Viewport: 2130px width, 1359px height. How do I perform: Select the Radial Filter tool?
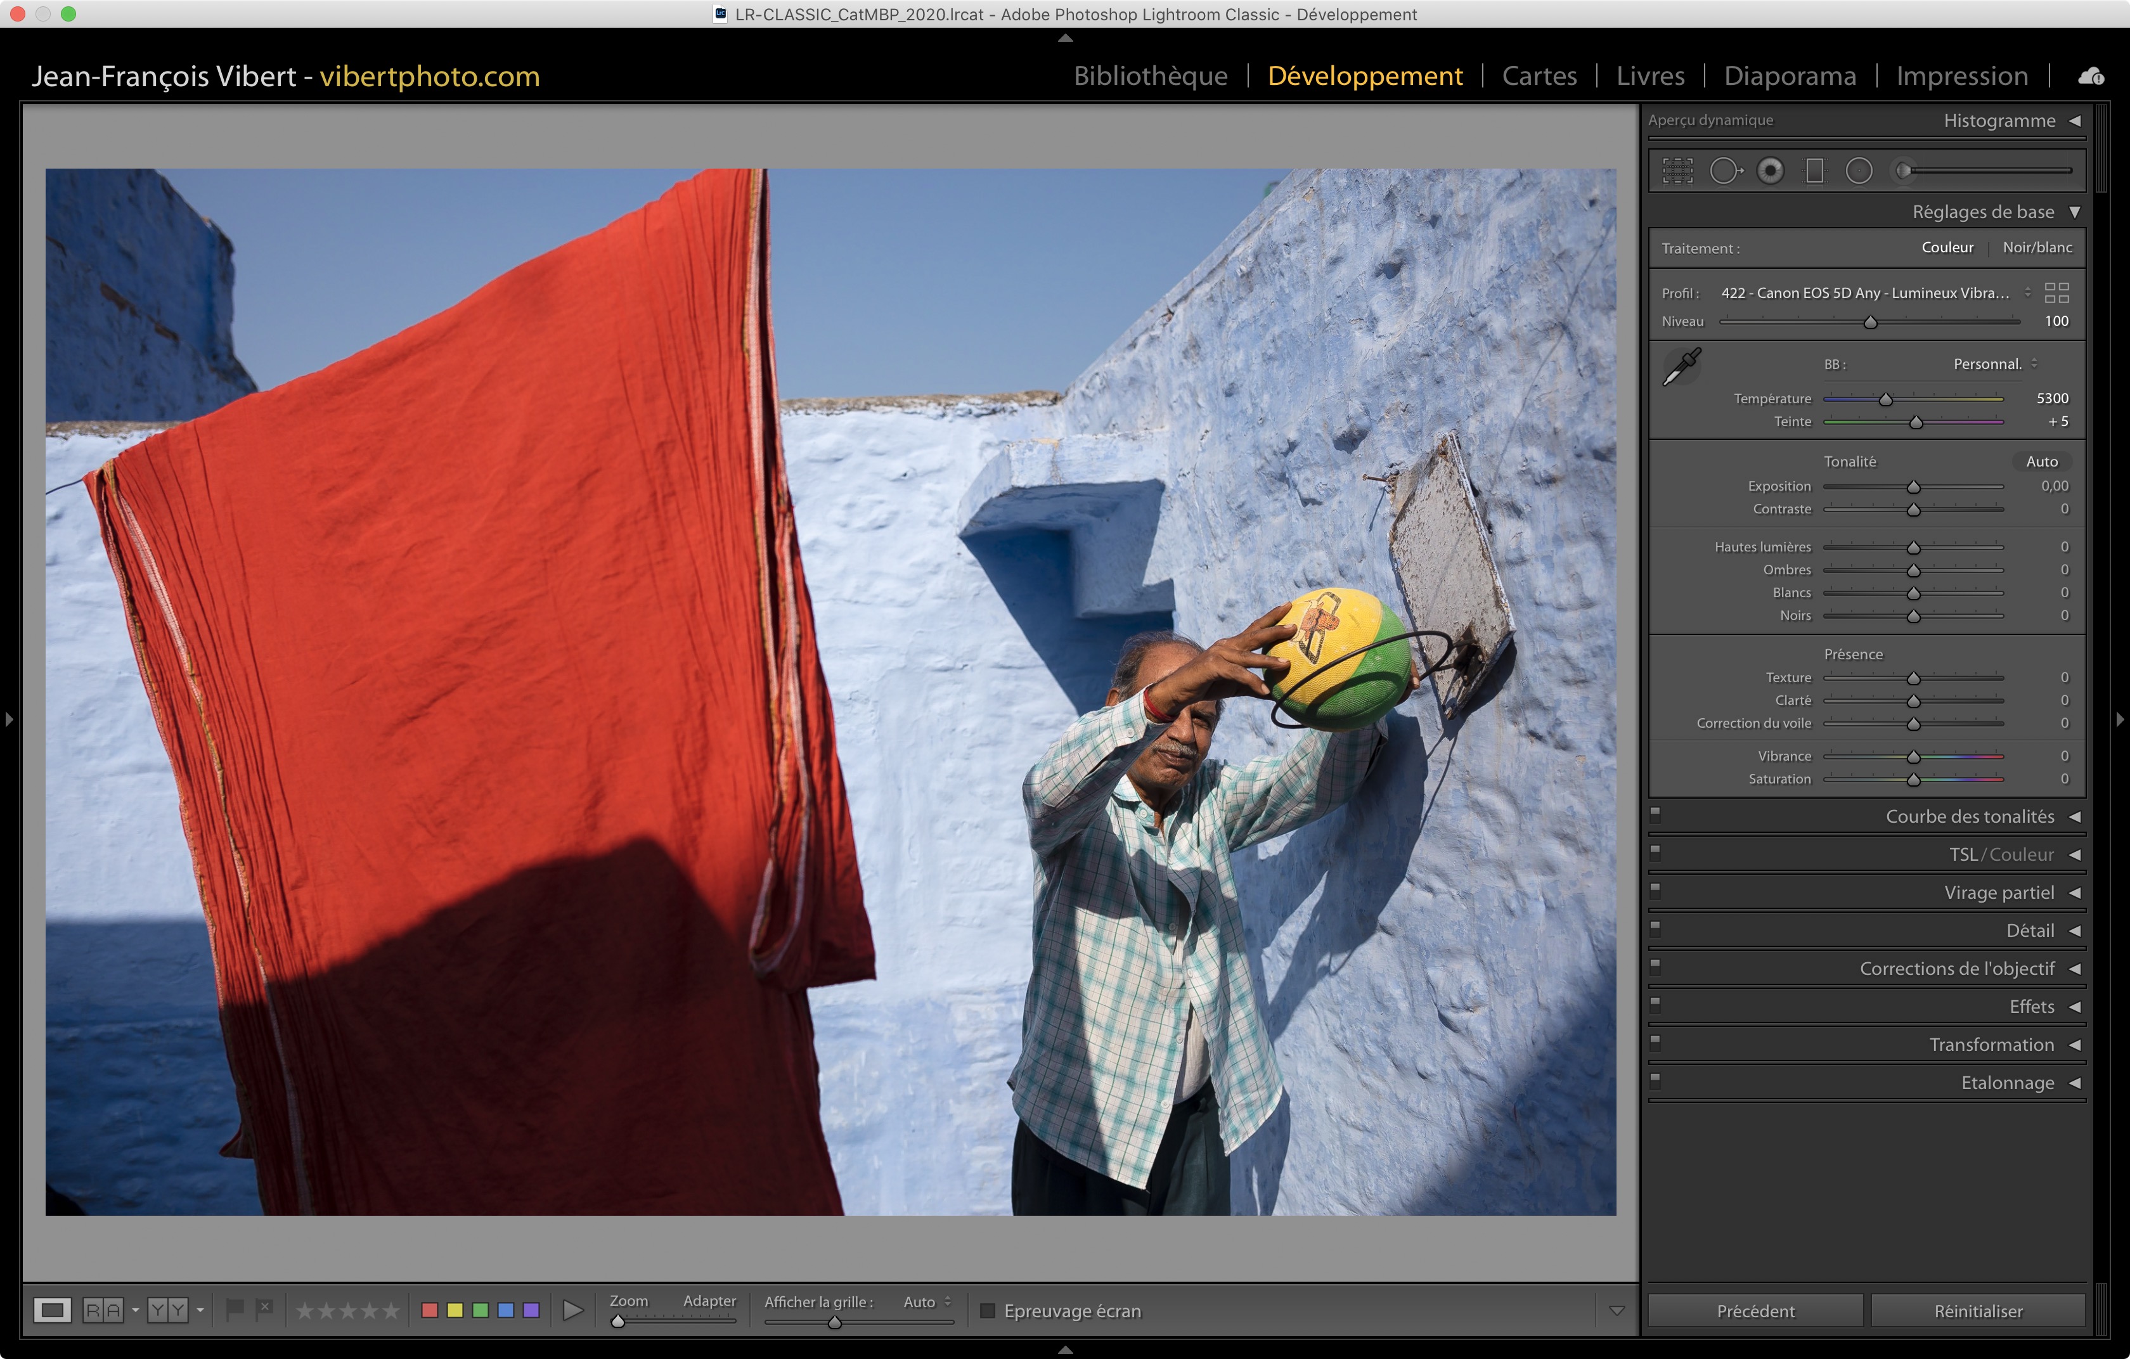(1859, 171)
